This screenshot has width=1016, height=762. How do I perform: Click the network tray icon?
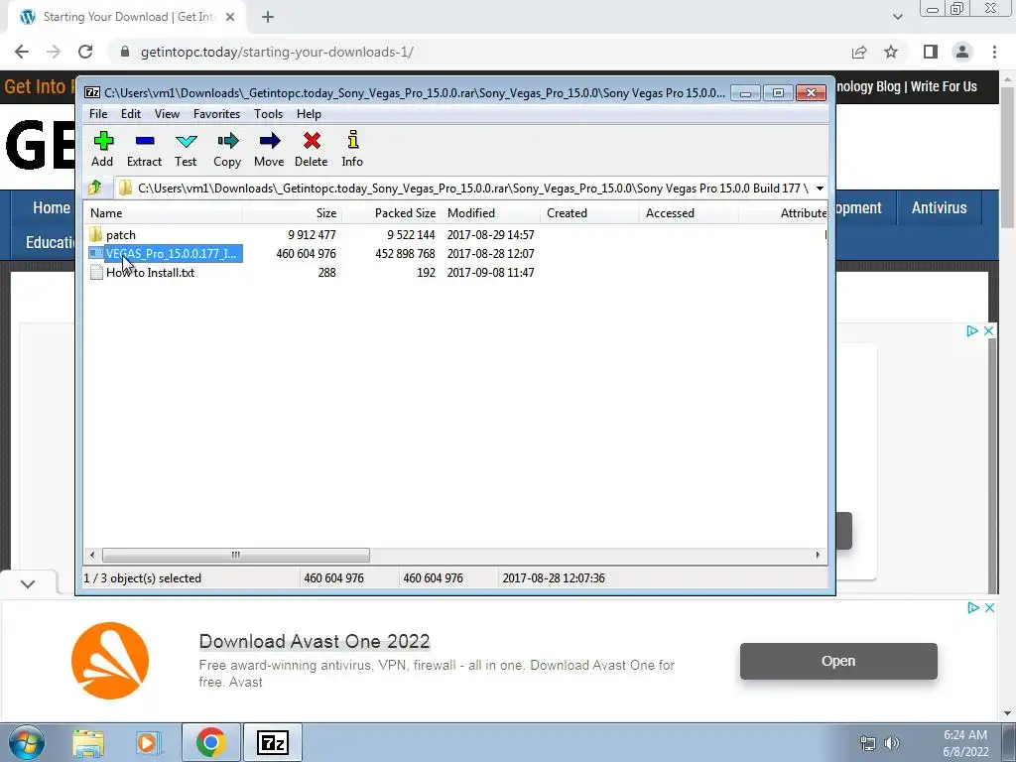[867, 743]
